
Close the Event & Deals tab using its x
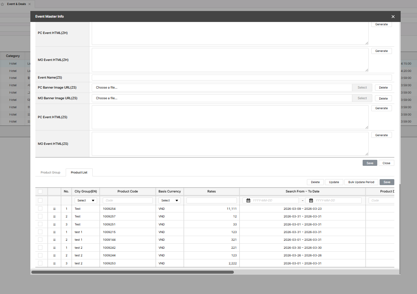pyautogui.click(x=29, y=4)
